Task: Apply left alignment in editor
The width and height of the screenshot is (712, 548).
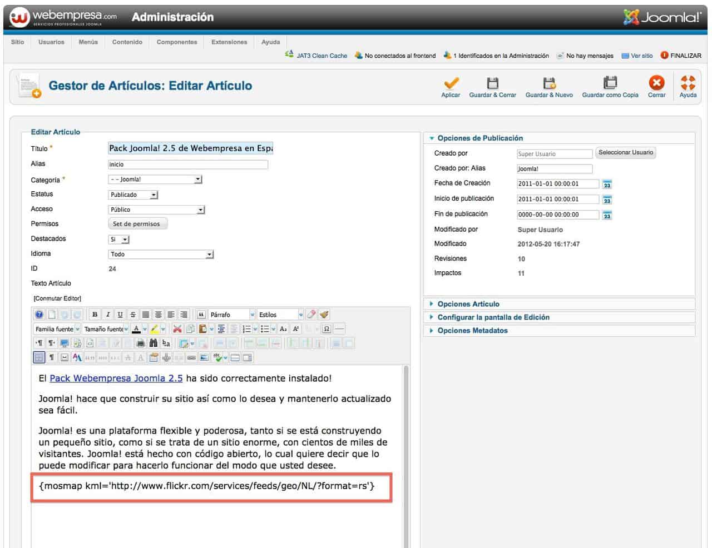Action: pos(171,315)
